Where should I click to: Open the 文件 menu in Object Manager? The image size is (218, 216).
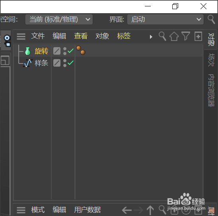[x=38, y=36]
